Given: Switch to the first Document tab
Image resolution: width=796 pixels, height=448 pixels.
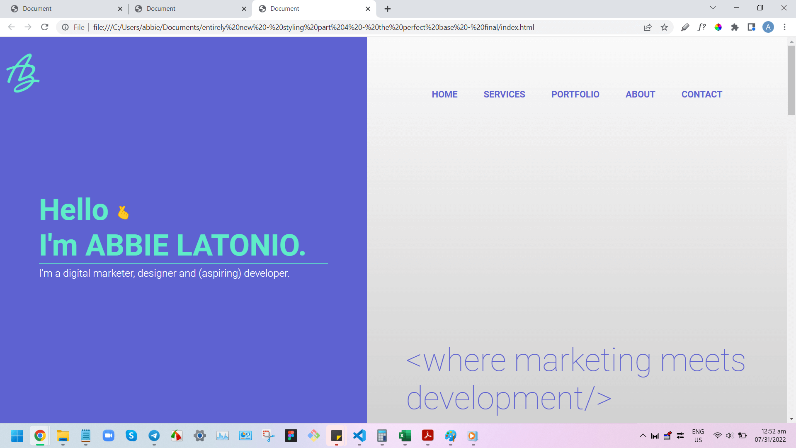Looking at the screenshot, I should click(62, 9).
